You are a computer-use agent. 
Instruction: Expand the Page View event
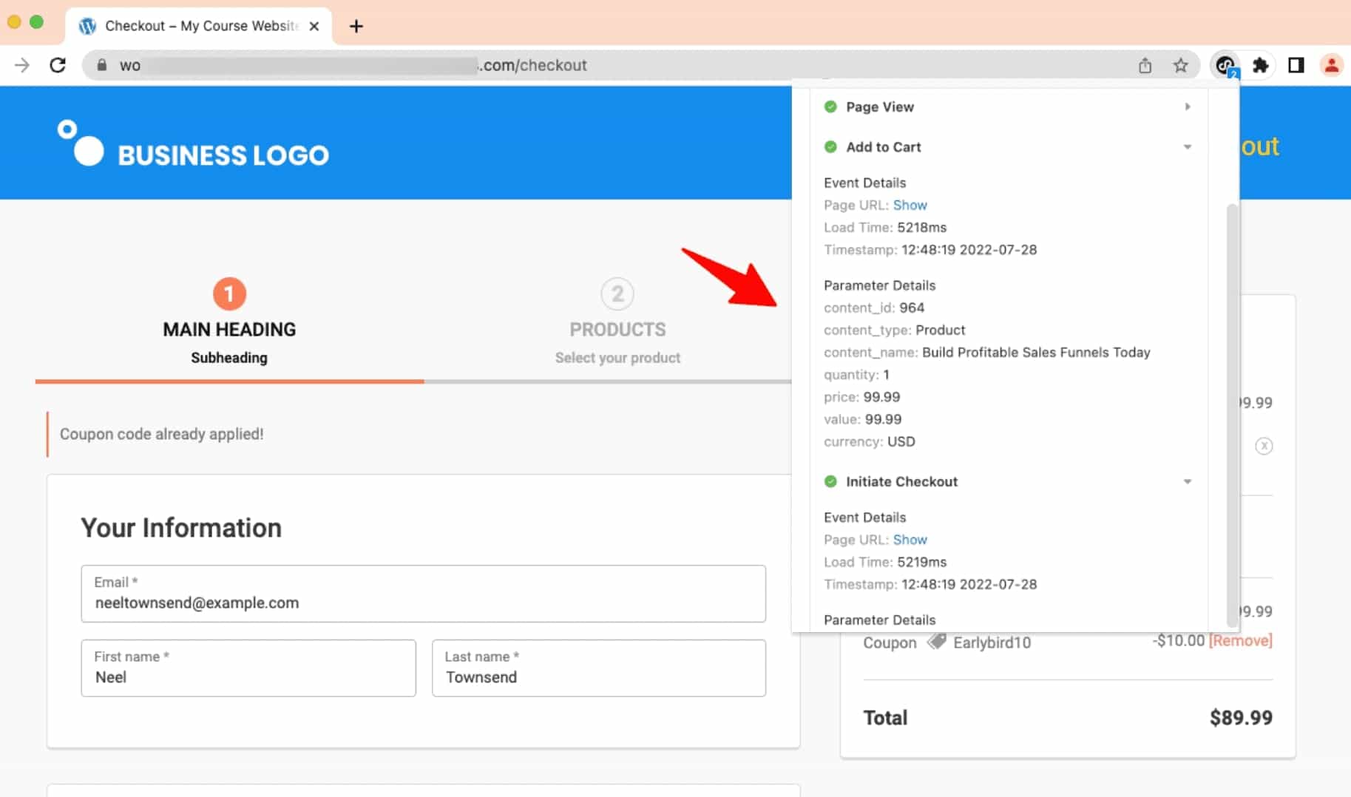(1188, 106)
